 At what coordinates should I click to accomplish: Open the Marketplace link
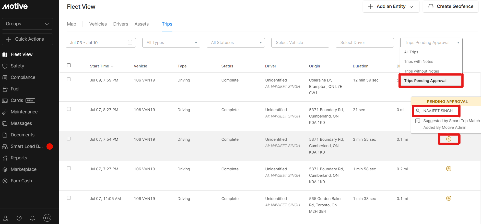(24, 169)
